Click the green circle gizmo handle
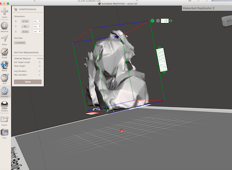Screen dimensions: 232x170 coord(152,20)
